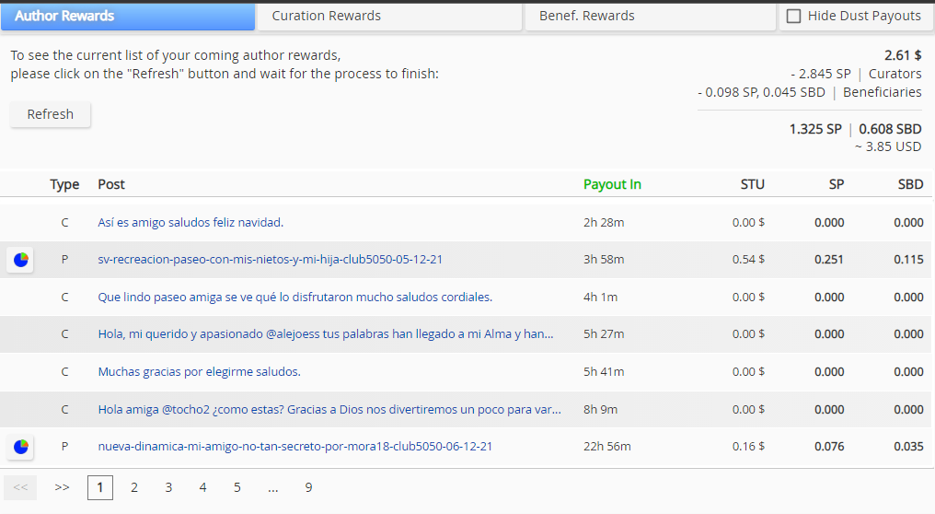Click the 'Beneficiaries' label

click(882, 92)
